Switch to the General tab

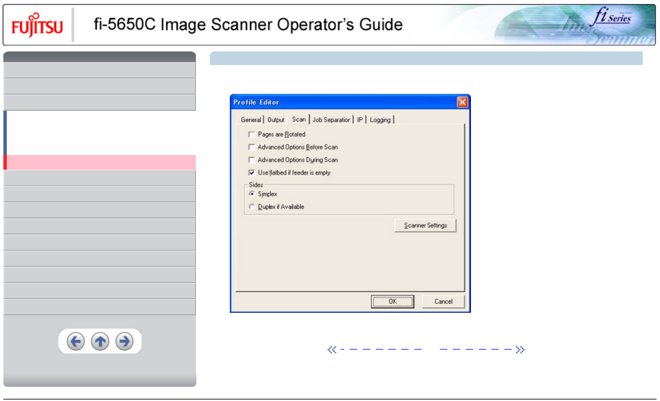coord(251,120)
